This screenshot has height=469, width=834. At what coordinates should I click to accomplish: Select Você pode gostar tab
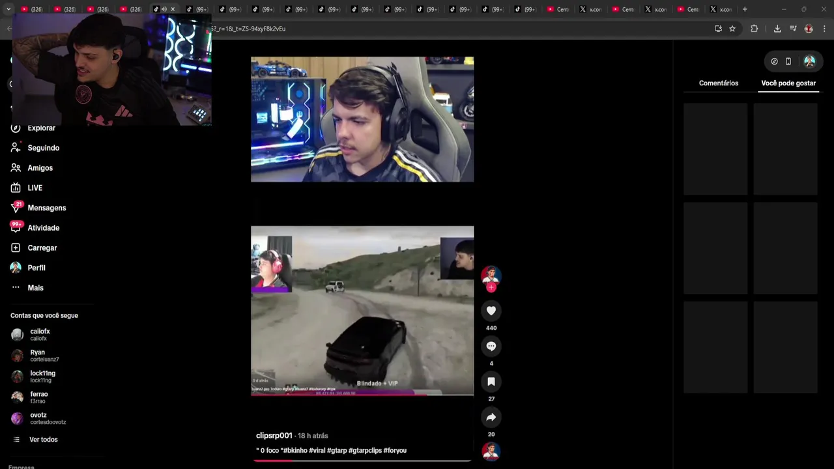pyautogui.click(x=788, y=83)
